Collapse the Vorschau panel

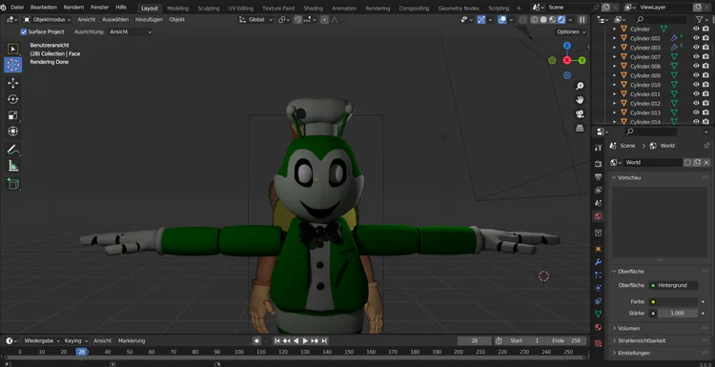[x=629, y=178]
